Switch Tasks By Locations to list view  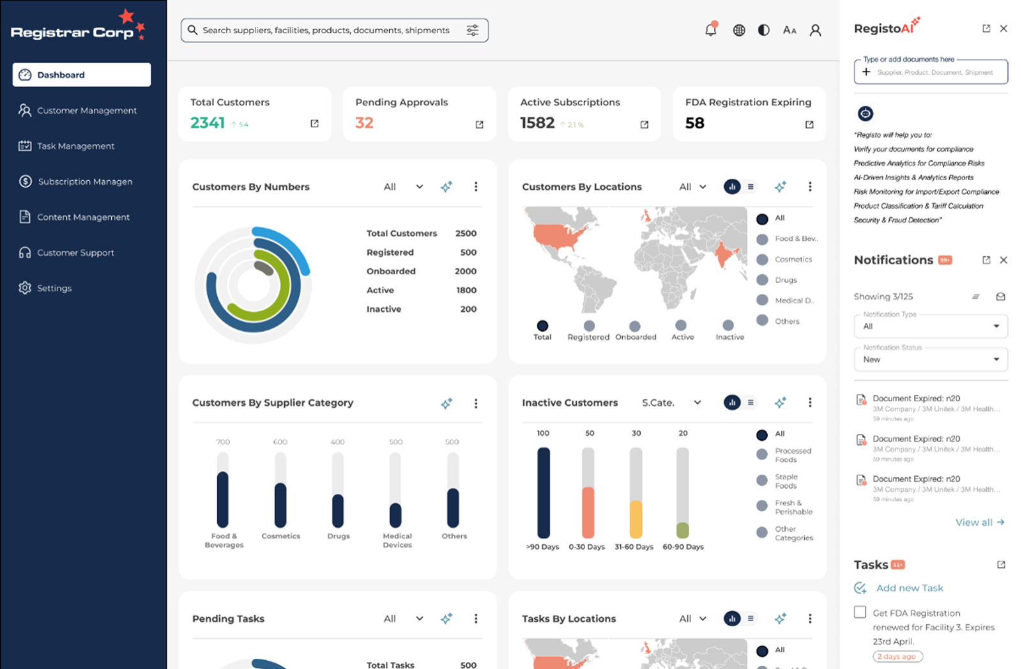pyautogui.click(x=751, y=619)
